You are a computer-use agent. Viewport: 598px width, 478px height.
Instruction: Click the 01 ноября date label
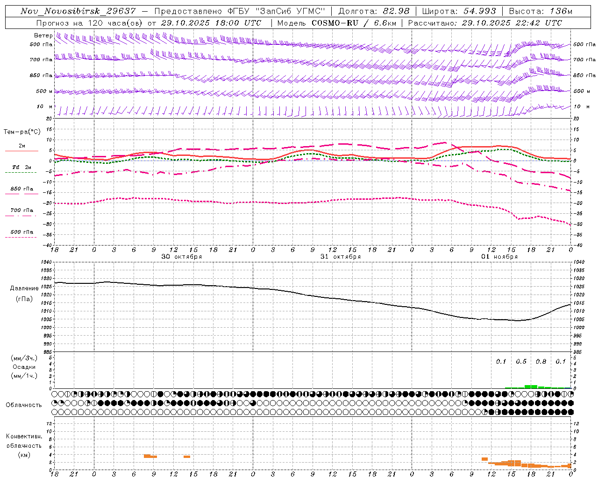tap(499, 257)
